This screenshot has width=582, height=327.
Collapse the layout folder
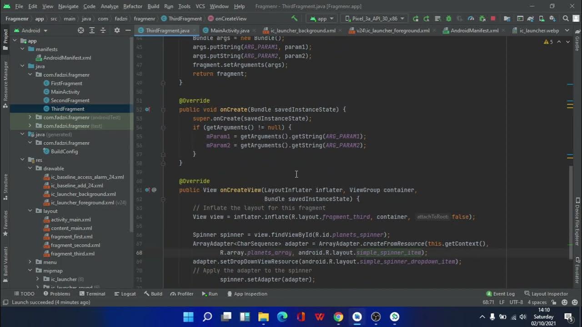pos(30,211)
